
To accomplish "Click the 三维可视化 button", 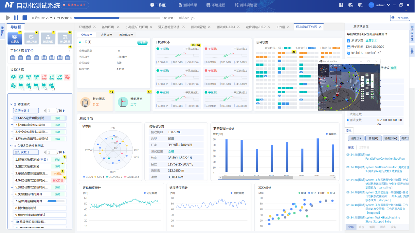I will [x=400, y=18].
